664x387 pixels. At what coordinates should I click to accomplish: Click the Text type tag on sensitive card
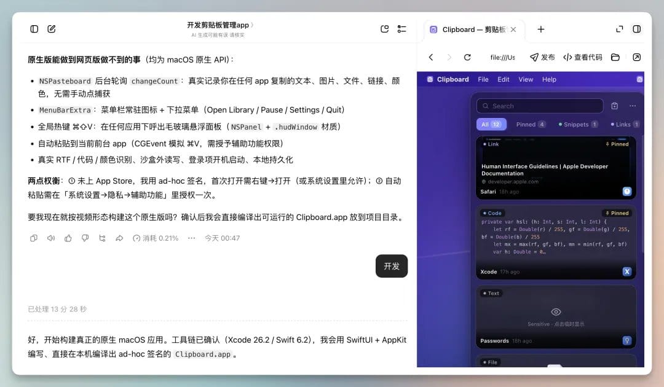coord(491,293)
